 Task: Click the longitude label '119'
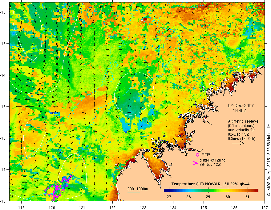(22, 207)
